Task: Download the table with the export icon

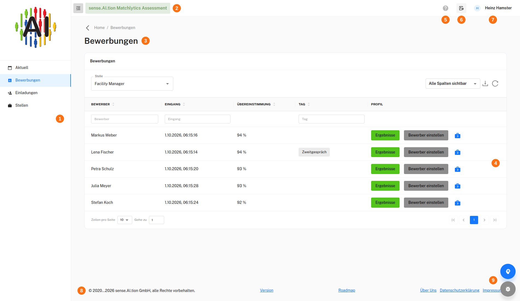Action: click(485, 83)
